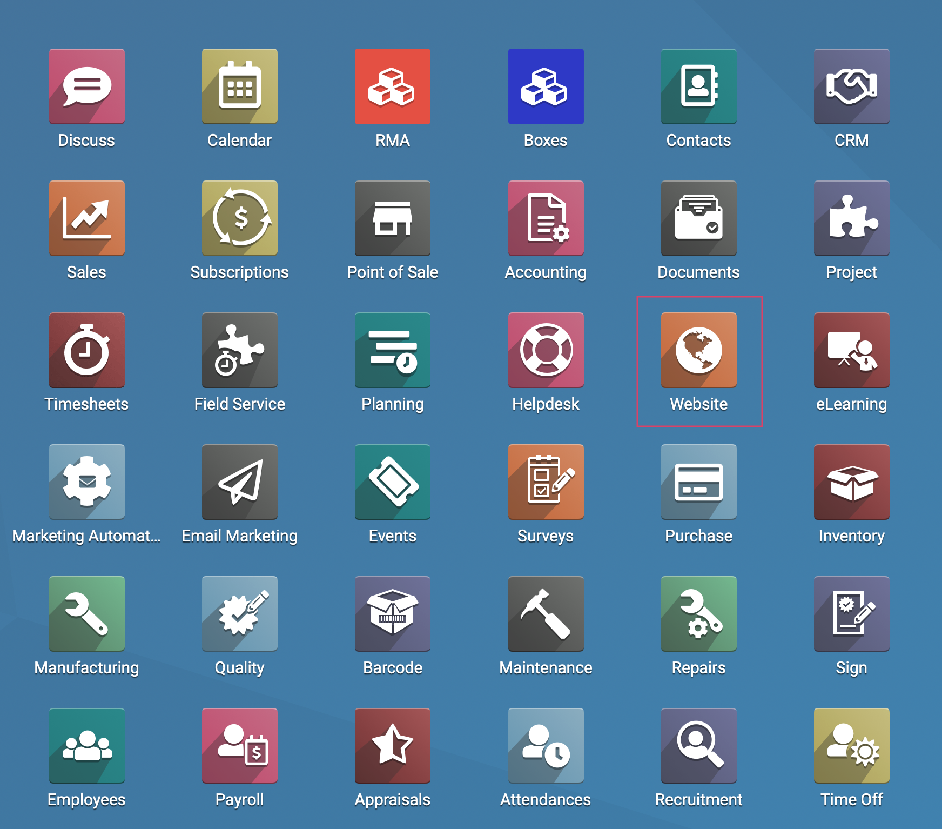The width and height of the screenshot is (942, 829).
Task: Click the "Manufacturing" label
Action: coord(86,668)
